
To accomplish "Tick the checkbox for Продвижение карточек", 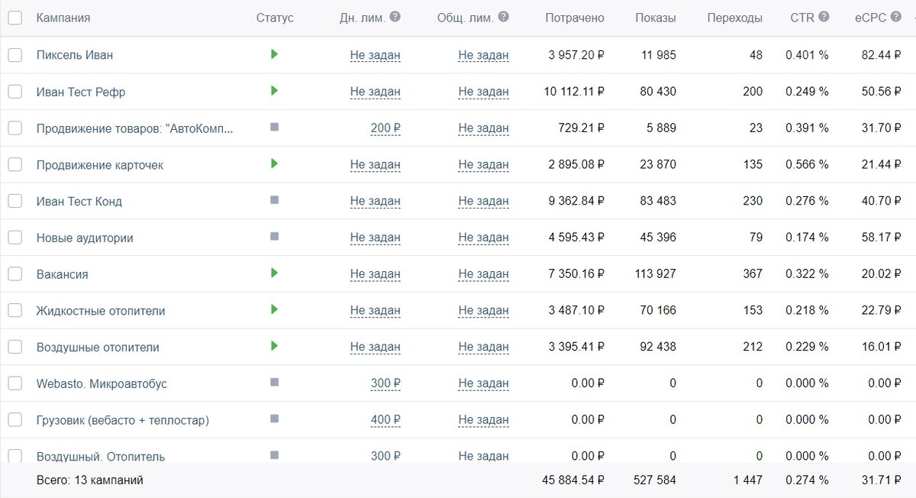I will click(x=15, y=164).
